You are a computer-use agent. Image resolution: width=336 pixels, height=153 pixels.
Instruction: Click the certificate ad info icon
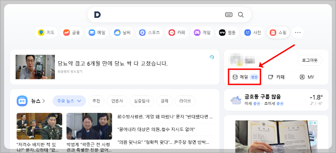[x=311, y=123]
